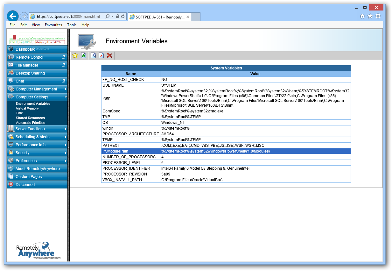Click the yellow star favorites icon in toolbar
392x271 pixels.
pyautogui.click(x=75, y=56)
